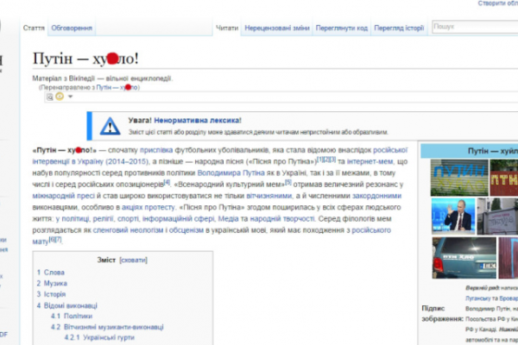The width and height of the screenshot is (518, 345).
Task: Click the blue warning triangle icon
Action: [110, 126]
